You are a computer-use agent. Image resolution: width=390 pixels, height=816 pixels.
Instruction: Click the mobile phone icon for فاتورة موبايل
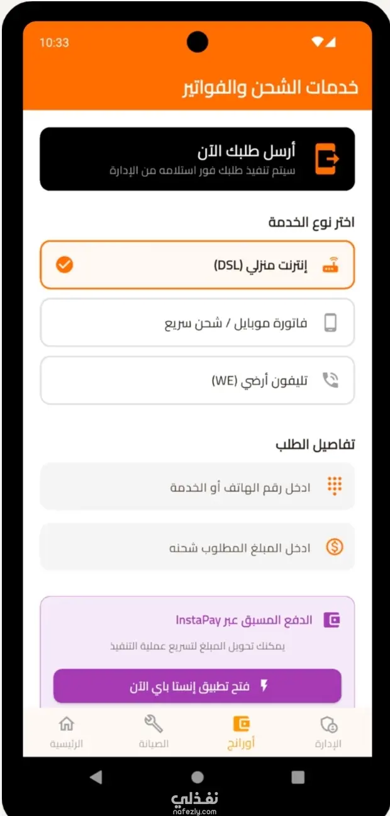pyautogui.click(x=330, y=323)
